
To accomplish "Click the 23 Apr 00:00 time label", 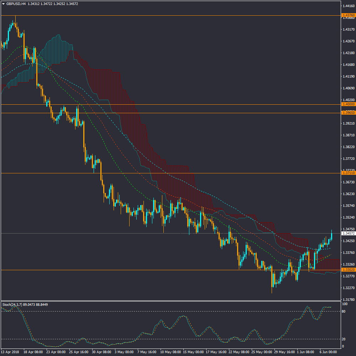I will (55, 352).
